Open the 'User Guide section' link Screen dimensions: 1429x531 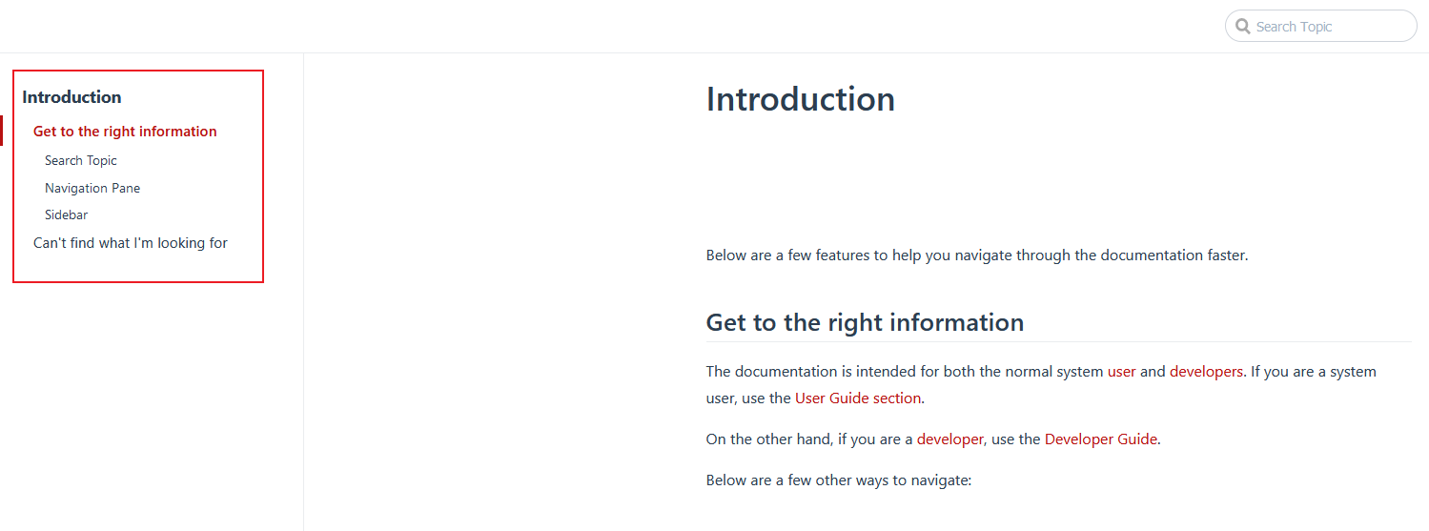(858, 398)
